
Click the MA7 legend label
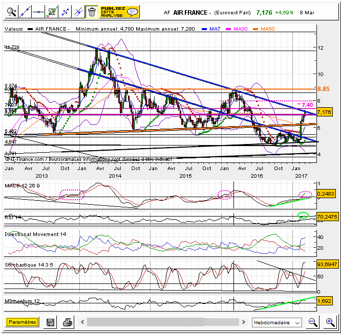click(x=215, y=29)
